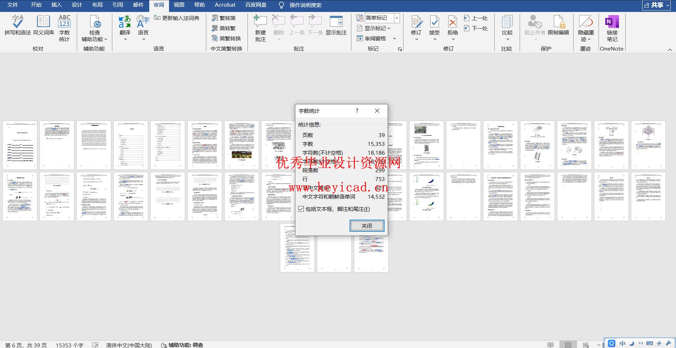
Task: Click status bar language 简体中文(中国大陆)
Action: click(129, 345)
